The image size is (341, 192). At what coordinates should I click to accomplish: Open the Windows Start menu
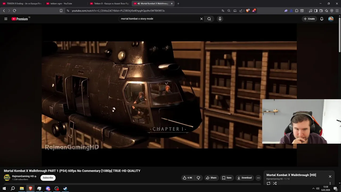click(4, 189)
